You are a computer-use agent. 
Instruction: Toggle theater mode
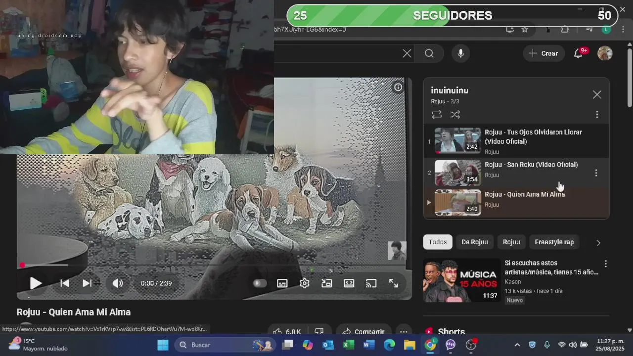(x=349, y=283)
